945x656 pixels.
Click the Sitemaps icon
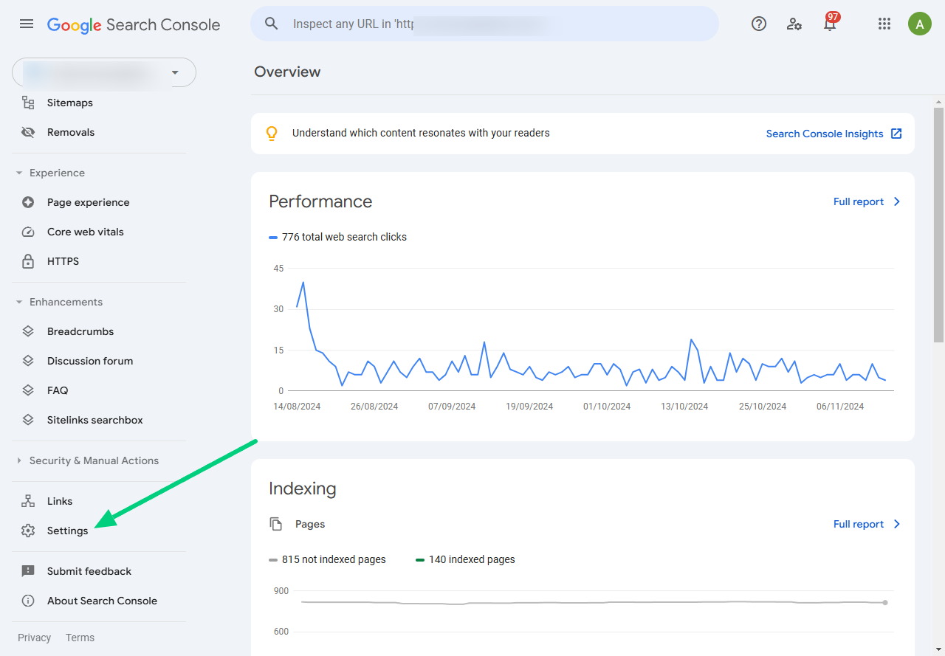tap(28, 103)
